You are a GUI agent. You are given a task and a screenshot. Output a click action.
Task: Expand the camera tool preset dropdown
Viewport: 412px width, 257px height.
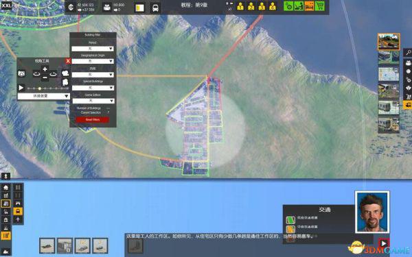(44, 96)
